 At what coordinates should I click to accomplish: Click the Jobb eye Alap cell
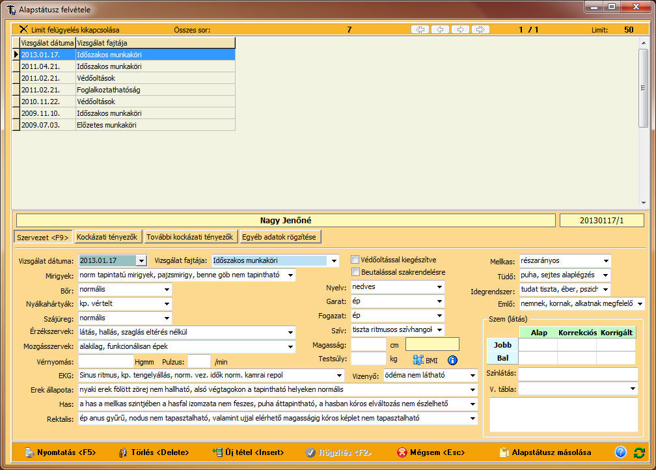tap(538, 345)
